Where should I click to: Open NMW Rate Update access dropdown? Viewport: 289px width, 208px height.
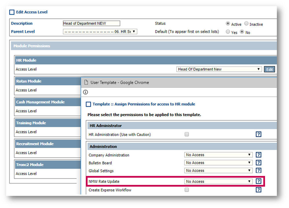pyautogui.click(x=218, y=181)
